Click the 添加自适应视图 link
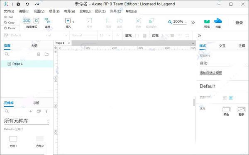Screen dimensions: 249x155 [211, 73]
